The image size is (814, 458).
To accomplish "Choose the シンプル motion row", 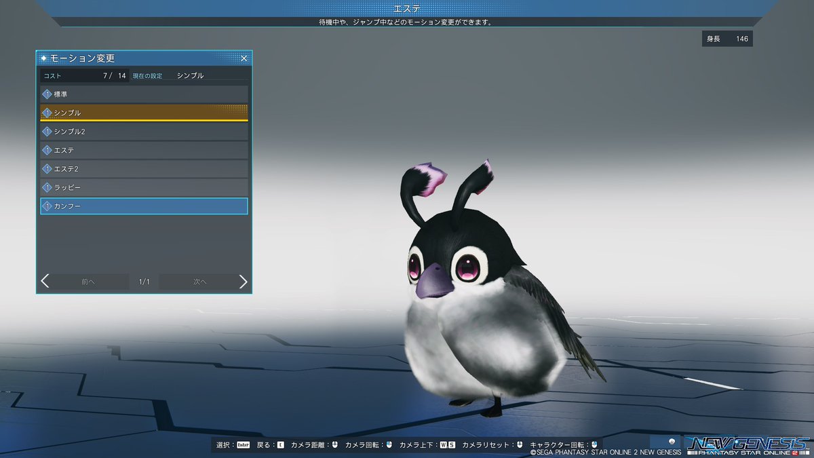I will tap(144, 113).
